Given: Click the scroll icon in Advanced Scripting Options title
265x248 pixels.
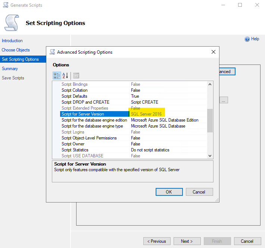Looking at the screenshot, I should point(52,52).
